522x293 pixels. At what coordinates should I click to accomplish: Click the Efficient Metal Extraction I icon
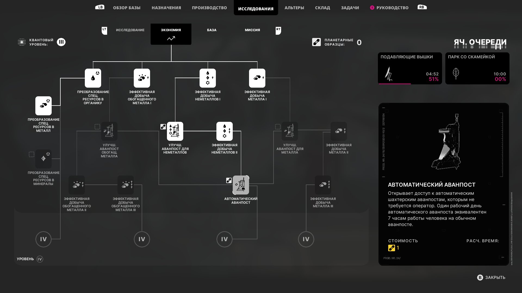tap(257, 78)
